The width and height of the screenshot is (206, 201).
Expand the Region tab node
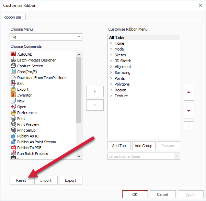(111, 90)
